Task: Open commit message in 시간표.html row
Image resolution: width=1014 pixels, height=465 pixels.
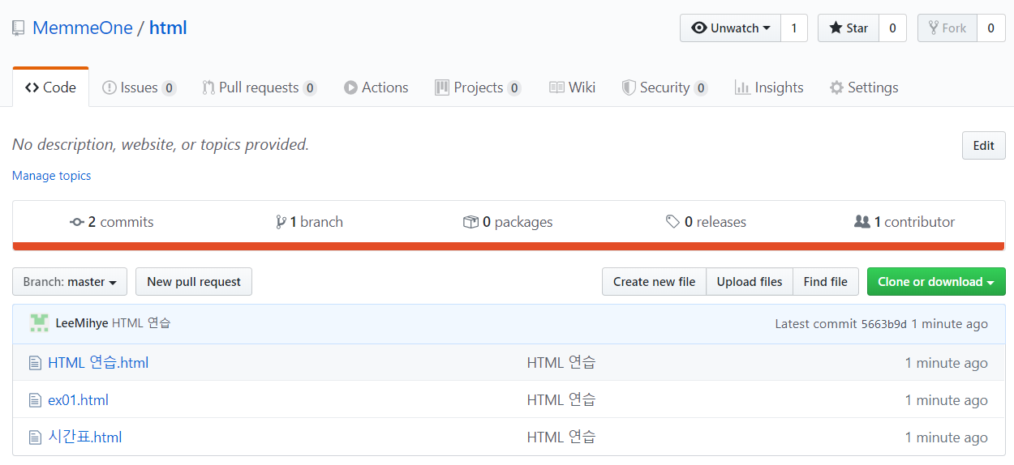Action: point(561,437)
